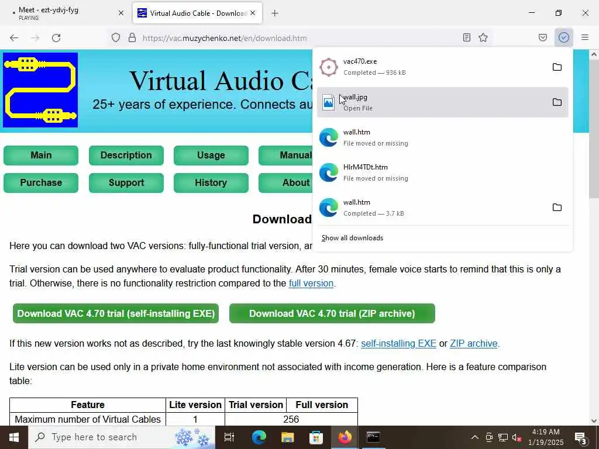
Task: Click the site security padlock icon
Action: [132, 38]
